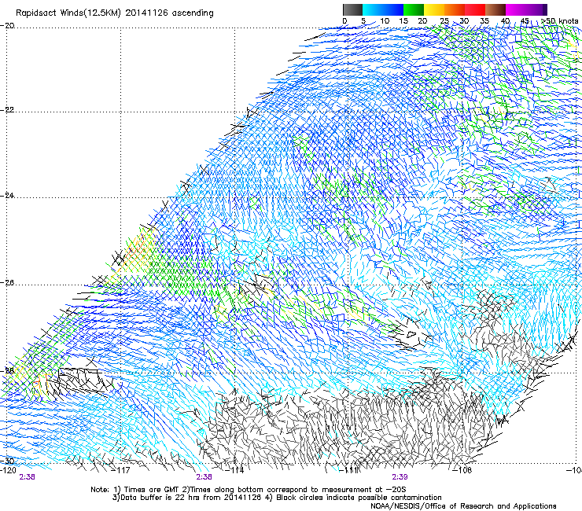
Task: Click the '-30' latitude axis label
Action: (7, 461)
